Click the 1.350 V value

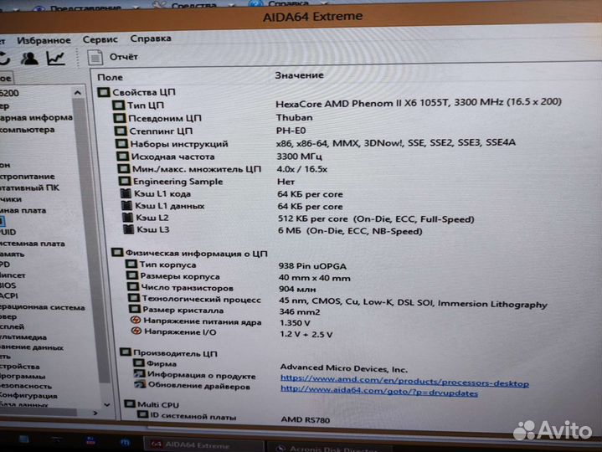295,323
